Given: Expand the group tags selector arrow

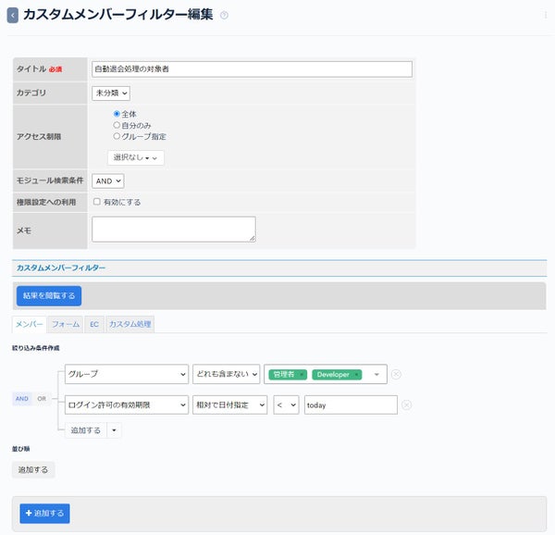Looking at the screenshot, I should pyautogui.click(x=376, y=374).
